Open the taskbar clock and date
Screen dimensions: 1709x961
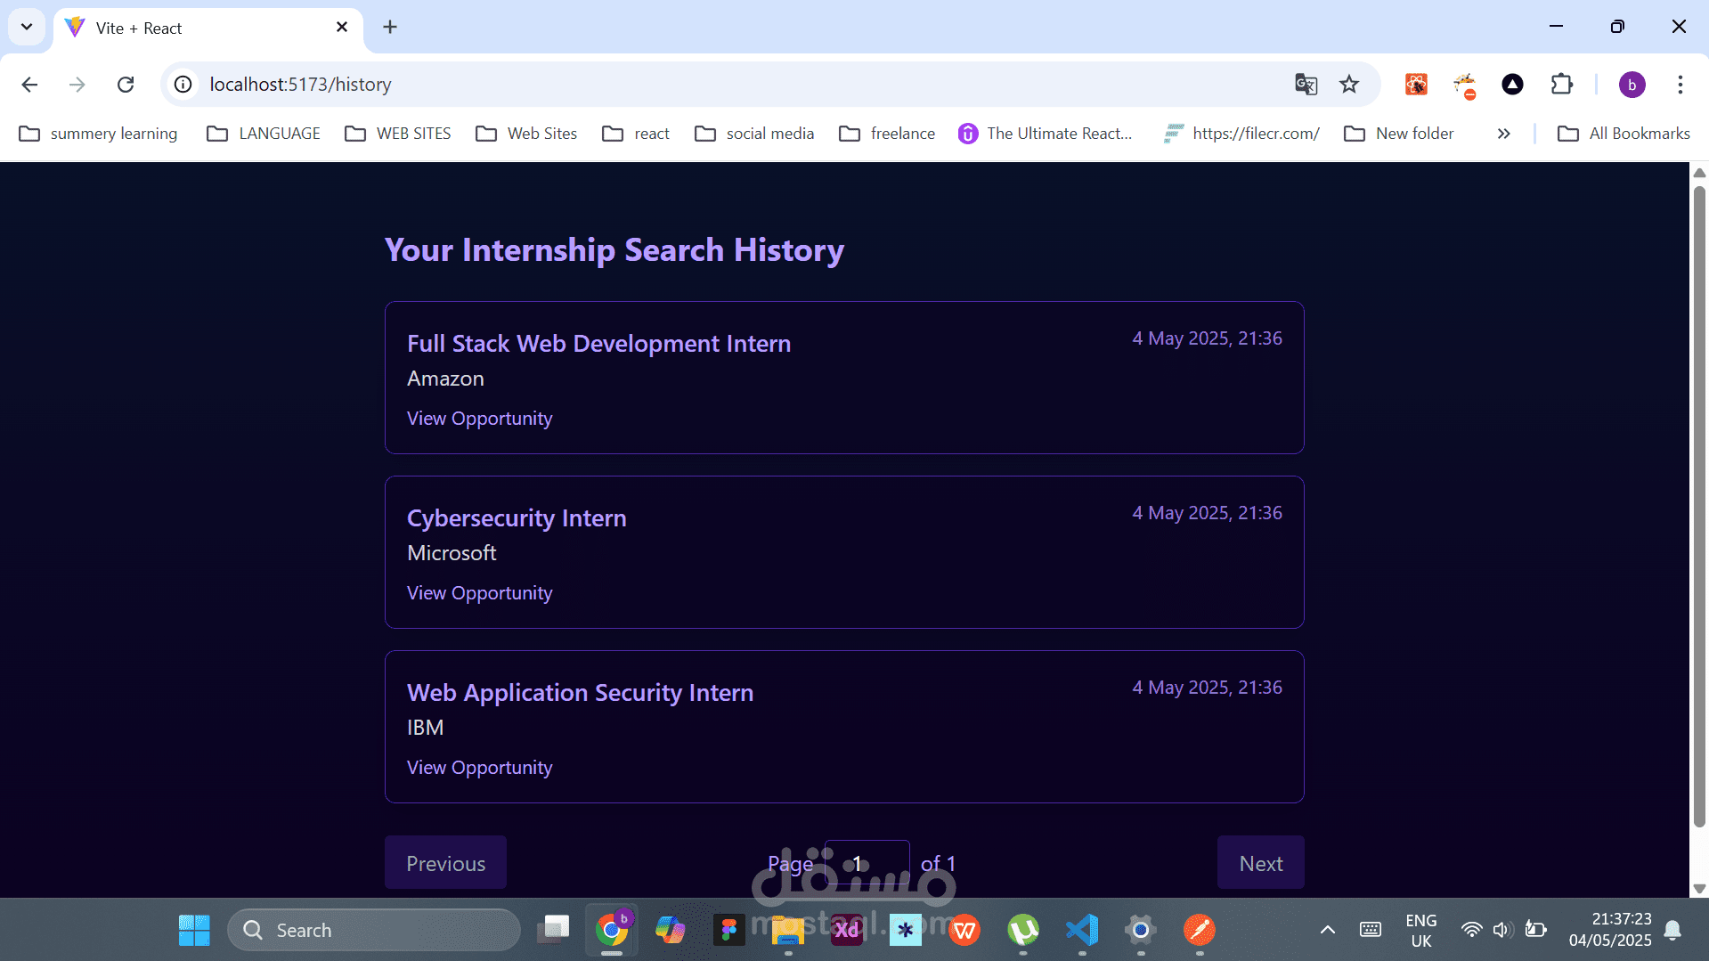(1610, 930)
